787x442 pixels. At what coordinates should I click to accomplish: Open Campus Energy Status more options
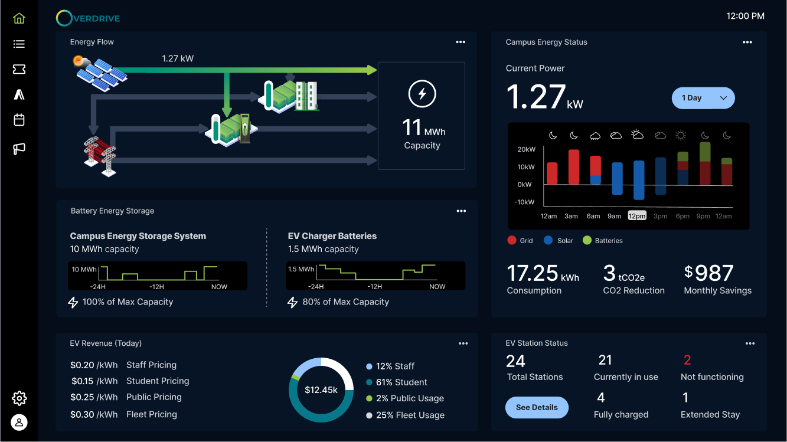[x=747, y=42]
